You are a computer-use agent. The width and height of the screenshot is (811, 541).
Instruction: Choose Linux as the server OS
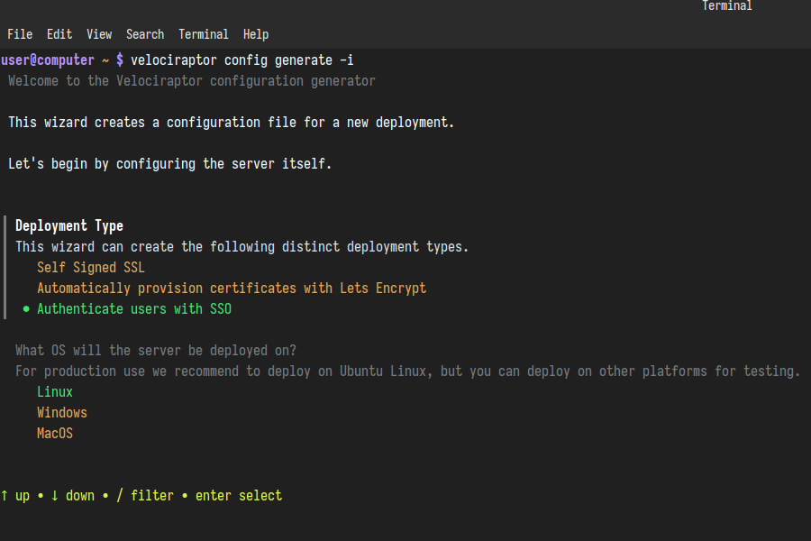[55, 391]
